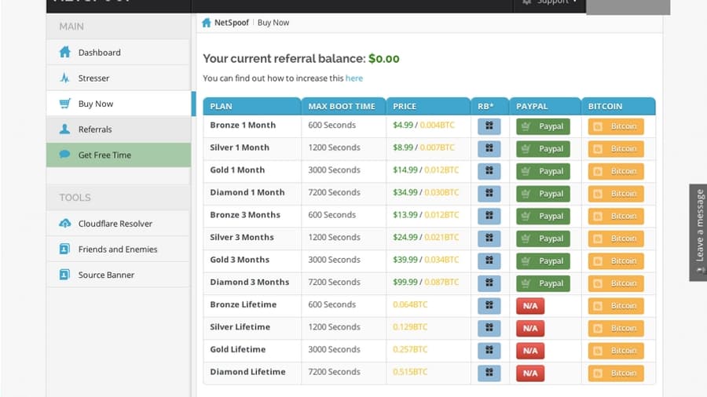
Task: Go to the Referrals page
Action: (119, 129)
